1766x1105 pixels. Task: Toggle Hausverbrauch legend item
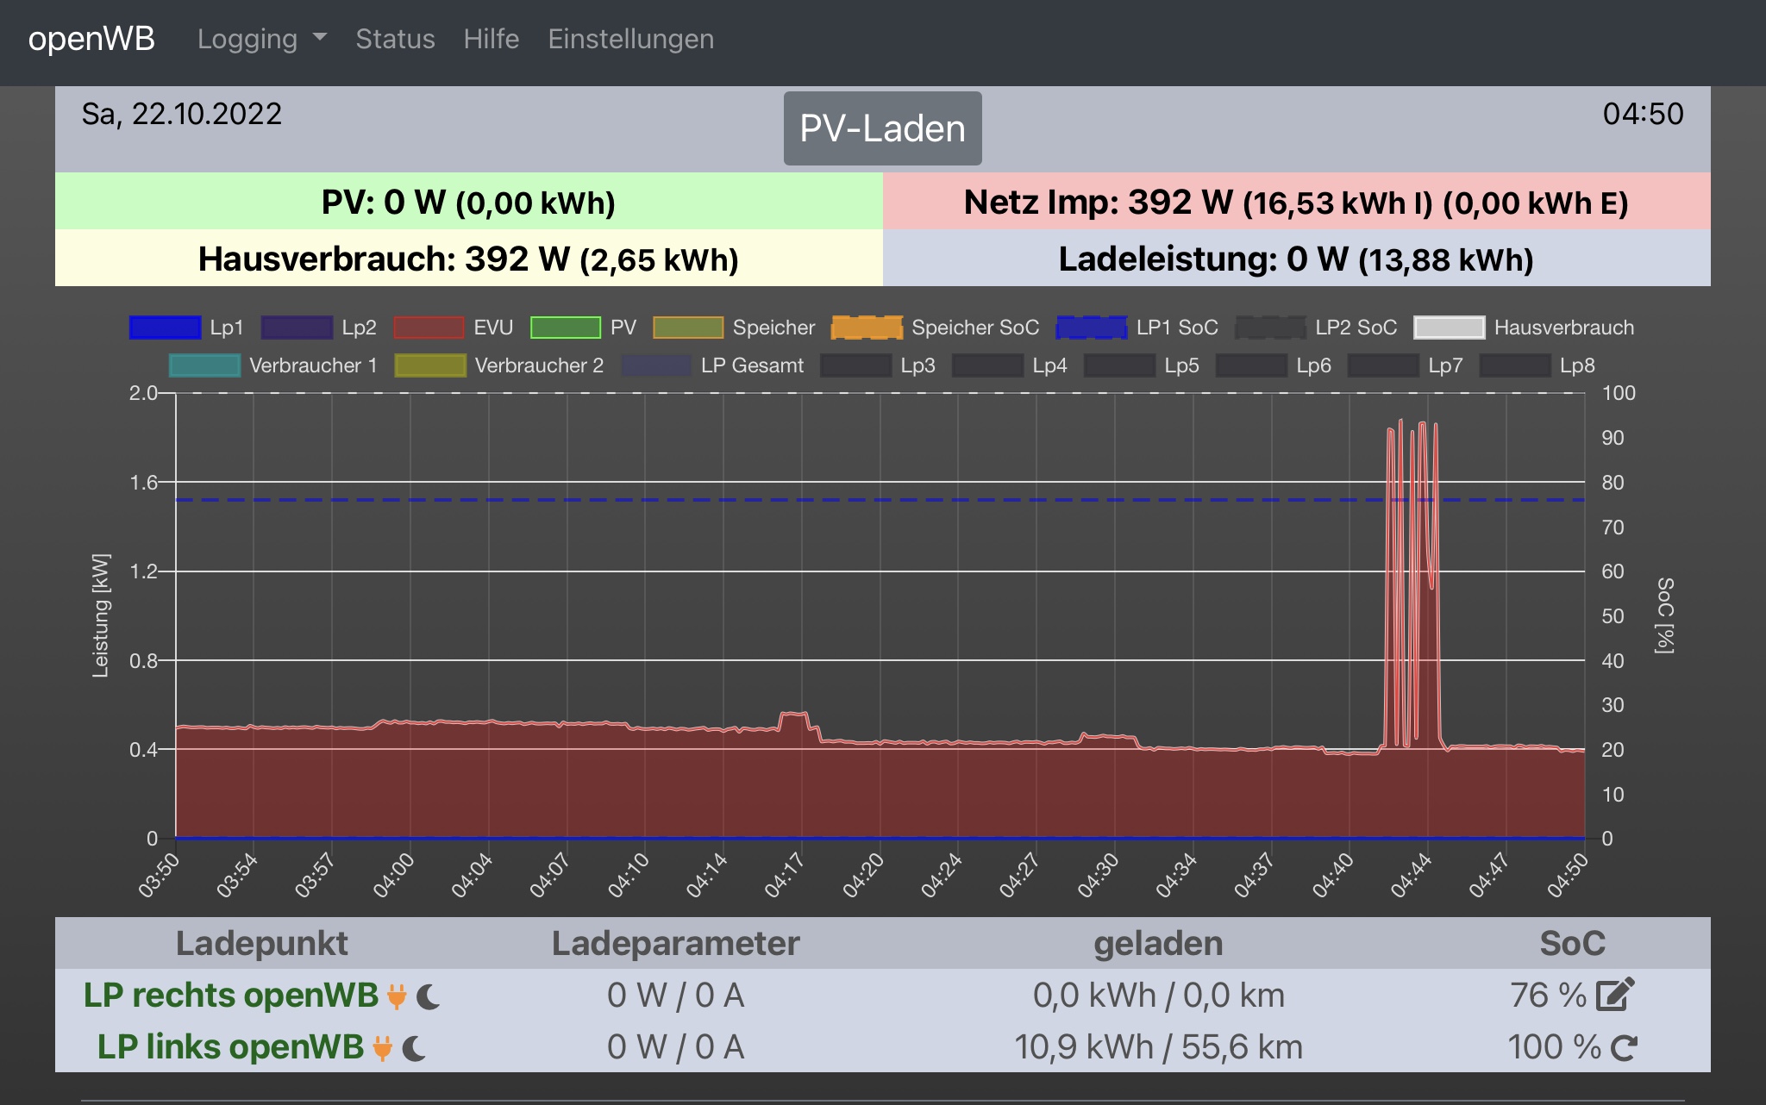(x=1449, y=328)
